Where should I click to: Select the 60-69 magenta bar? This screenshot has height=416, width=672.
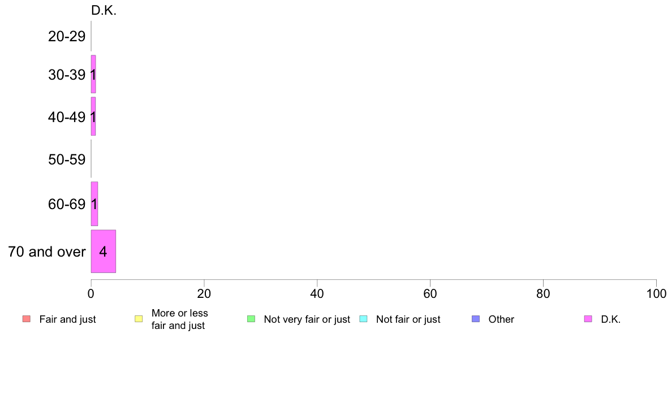[94, 204]
